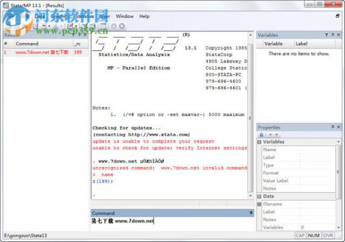Open the Data Editor from toolbar
This screenshot has height=242, width=345.
pyautogui.click(x=86, y=26)
